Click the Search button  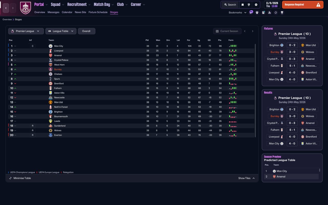[x=230, y=5]
